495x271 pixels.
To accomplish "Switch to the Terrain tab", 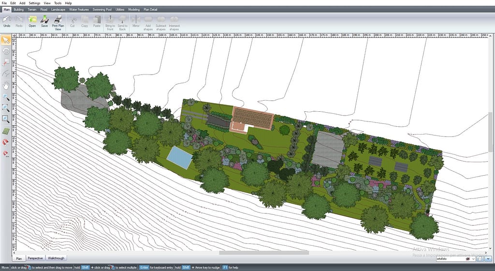I will 32,10.
